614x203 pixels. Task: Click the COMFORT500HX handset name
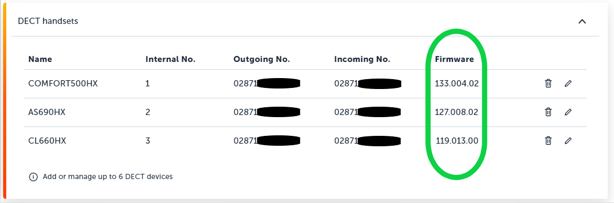(x=63, y=83)
